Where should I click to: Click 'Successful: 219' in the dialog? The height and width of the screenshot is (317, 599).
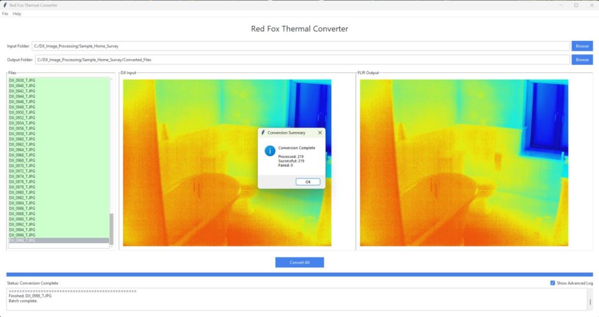click(x=291, y=161)
